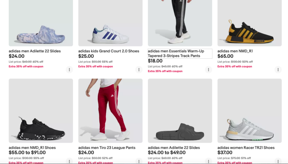Image resolution: width=288 pixels, height=164 pixels.
Task: Open the adidas men Adilette 22 Slides $24.00 listing title
Action: pyautogui.click(x=35, y=51)
